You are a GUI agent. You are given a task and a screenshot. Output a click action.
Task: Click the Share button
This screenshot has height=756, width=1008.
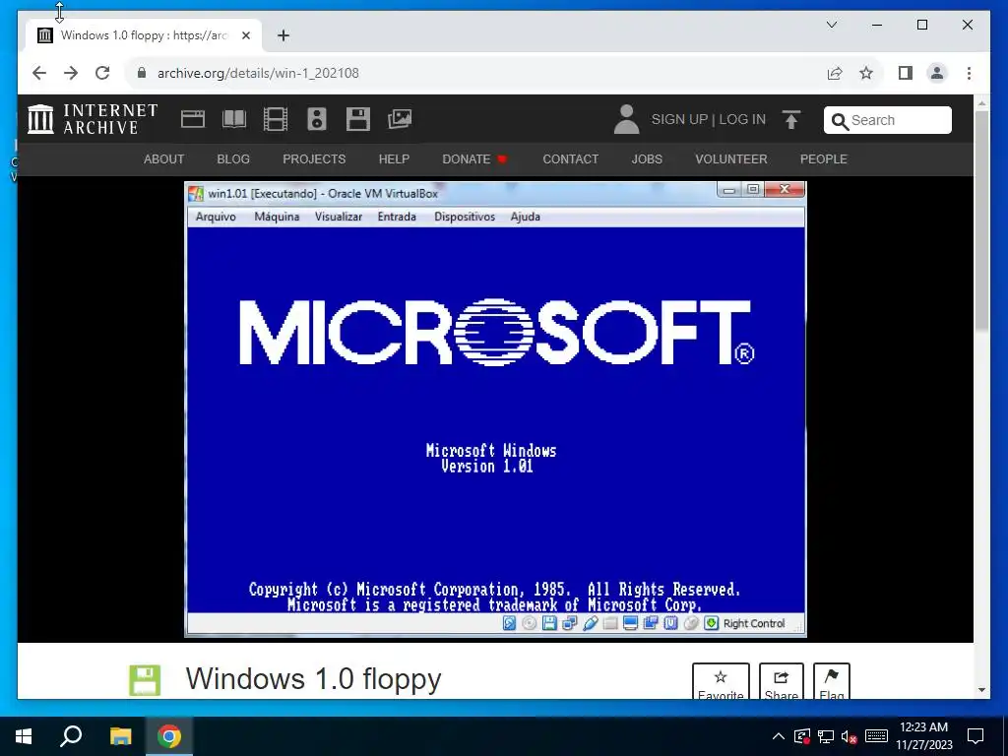click(781, 681)
